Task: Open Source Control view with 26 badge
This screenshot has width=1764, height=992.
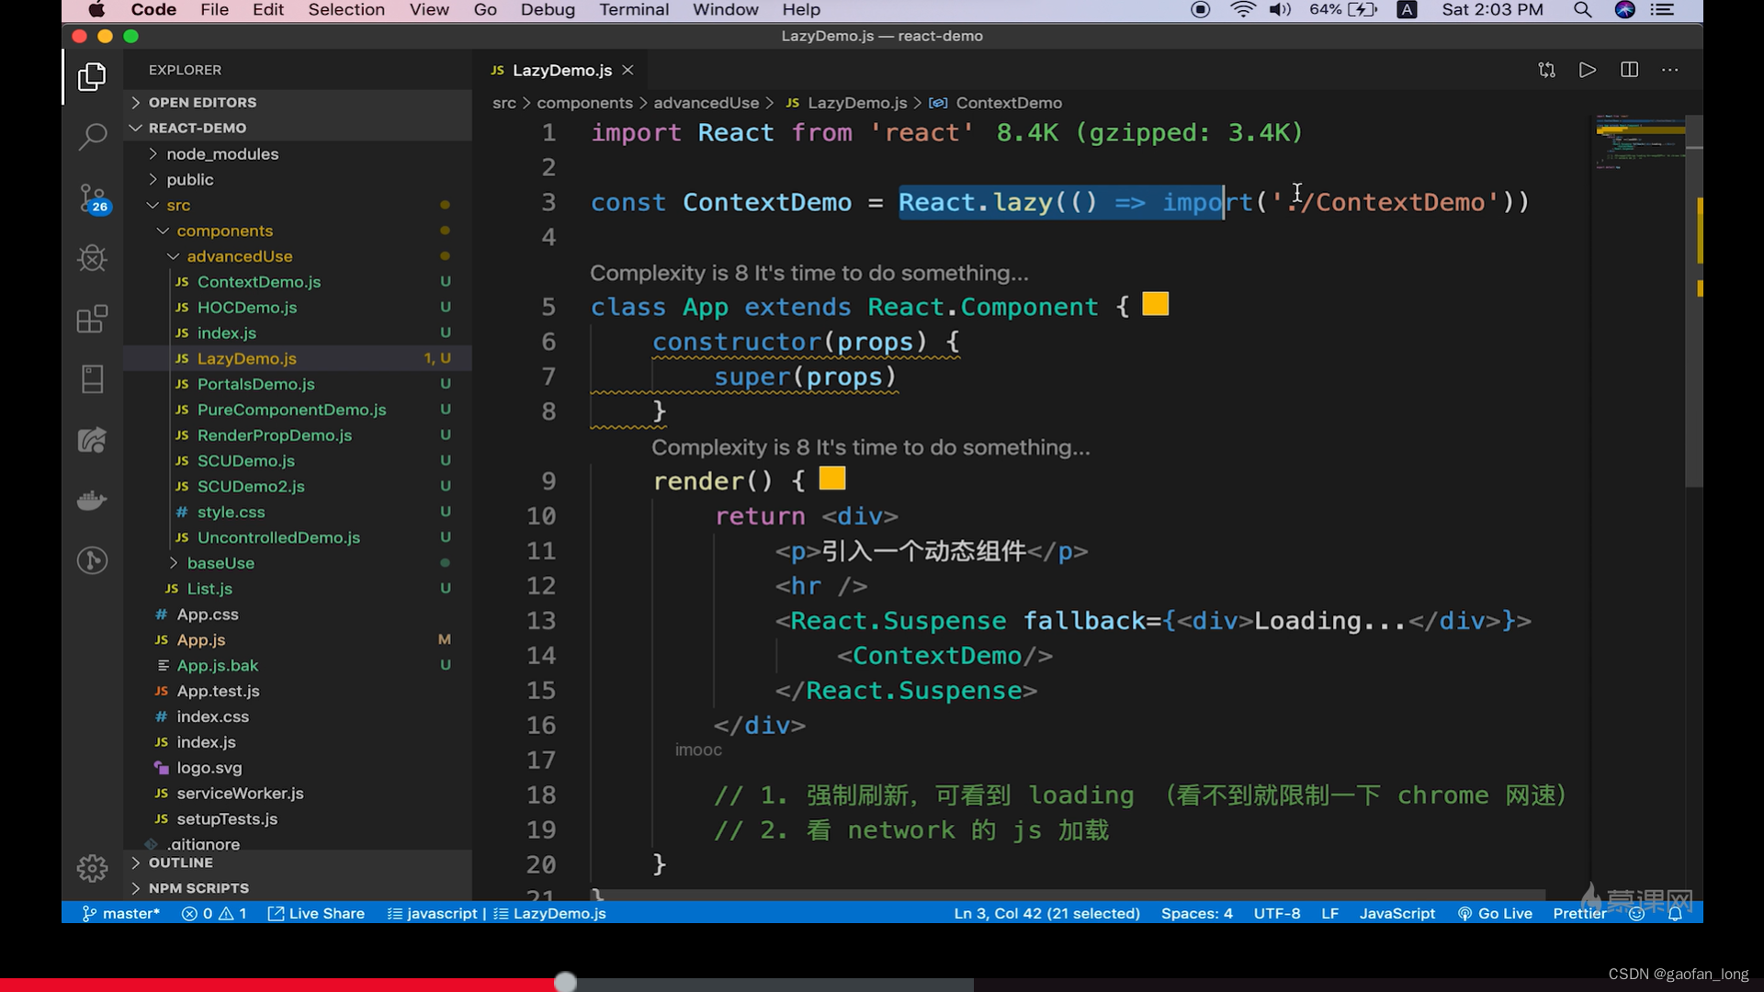Action: (92, 197)
